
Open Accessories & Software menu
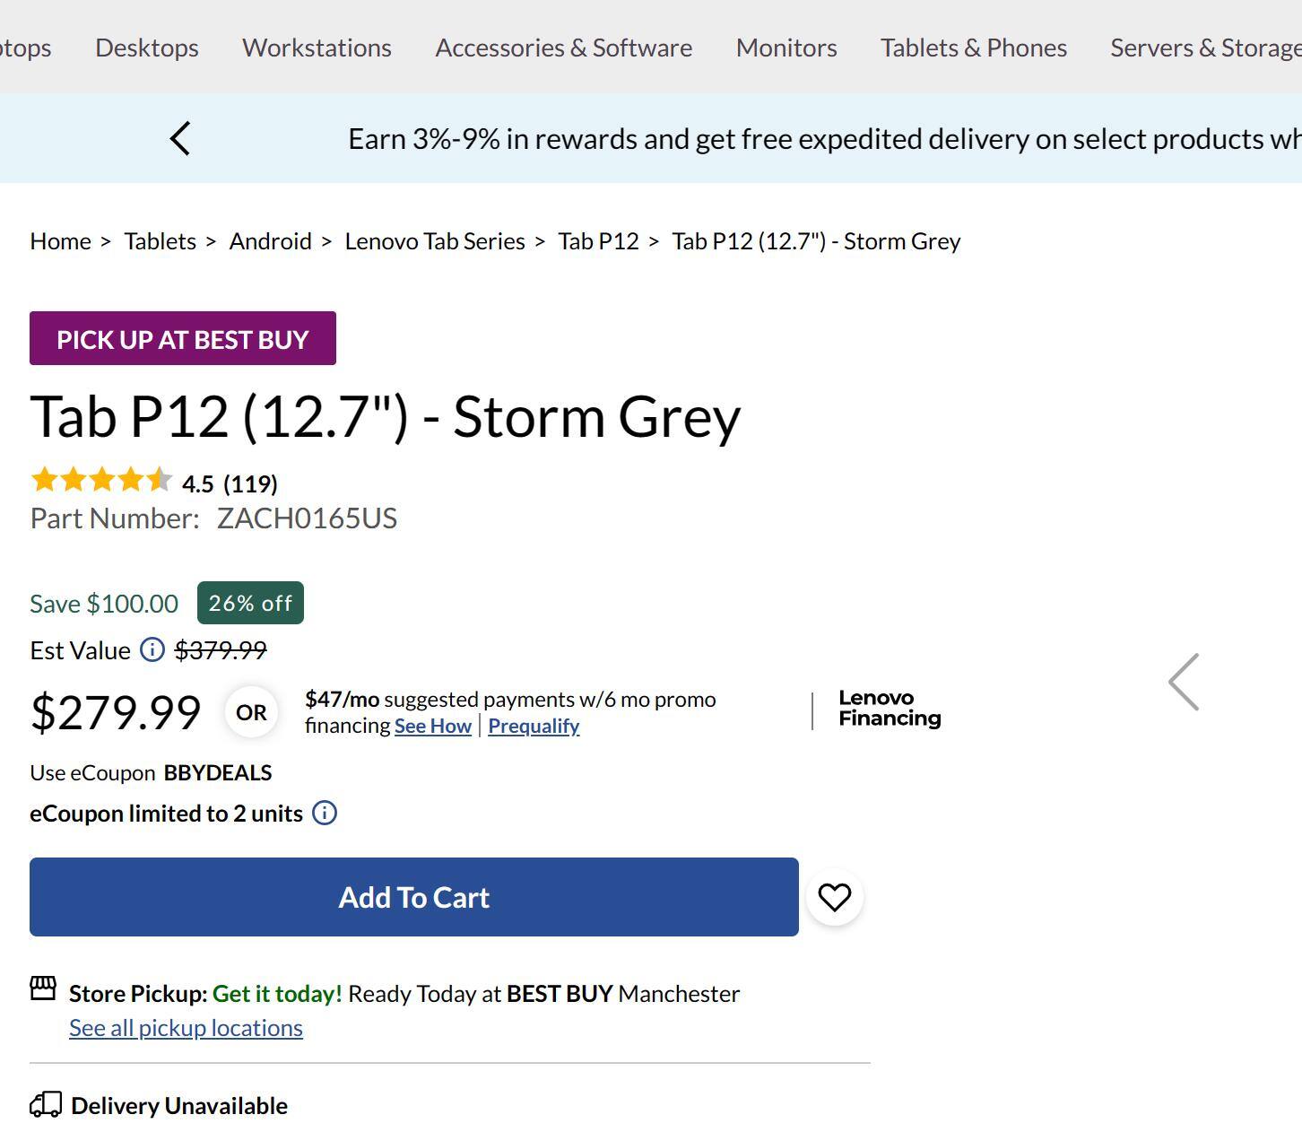click(563, 48)
